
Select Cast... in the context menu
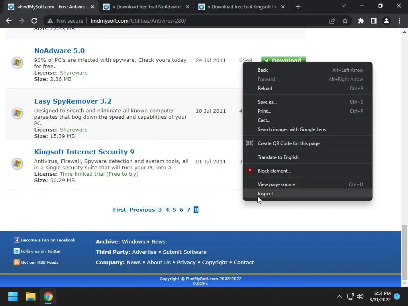[307, 120]
